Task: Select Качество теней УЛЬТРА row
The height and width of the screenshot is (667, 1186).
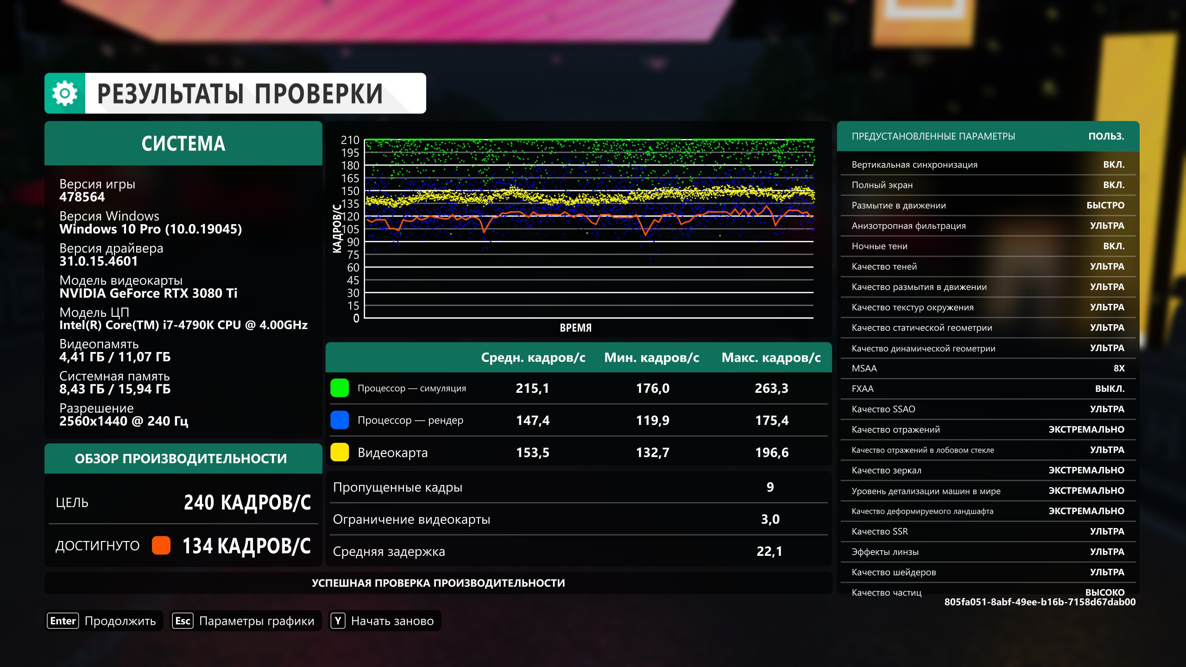Action: [x=988, y=267]
